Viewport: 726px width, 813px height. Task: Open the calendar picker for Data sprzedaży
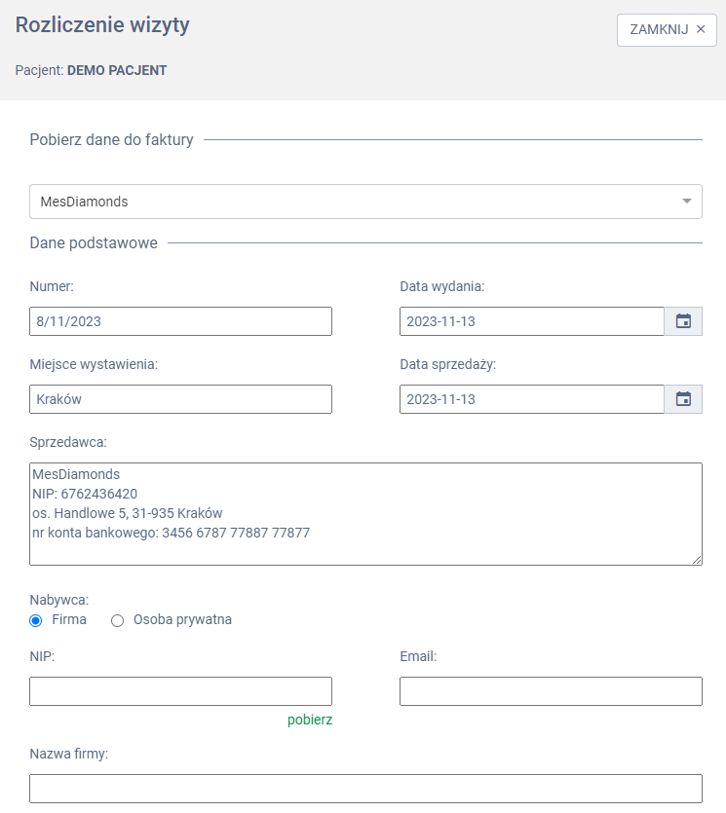pos(683,399)
